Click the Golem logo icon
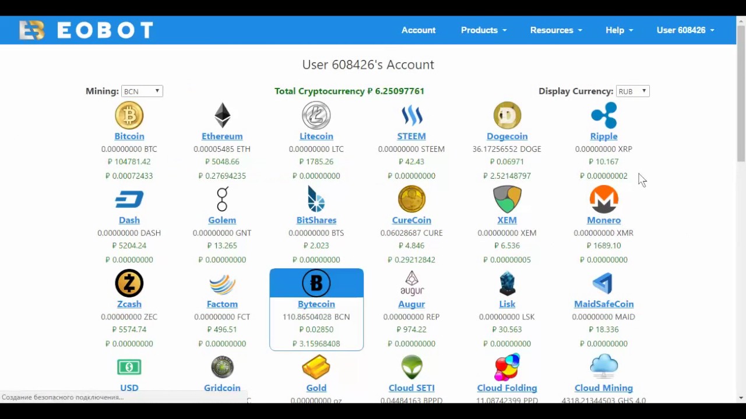Image resolution: width=746 pixels, height=419 pixels. tap(222, 199)
